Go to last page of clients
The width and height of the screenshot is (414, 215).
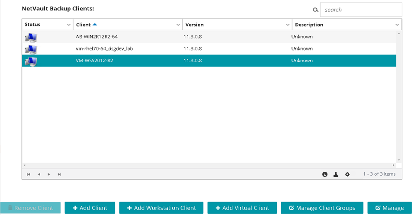(x=59, y=174)
